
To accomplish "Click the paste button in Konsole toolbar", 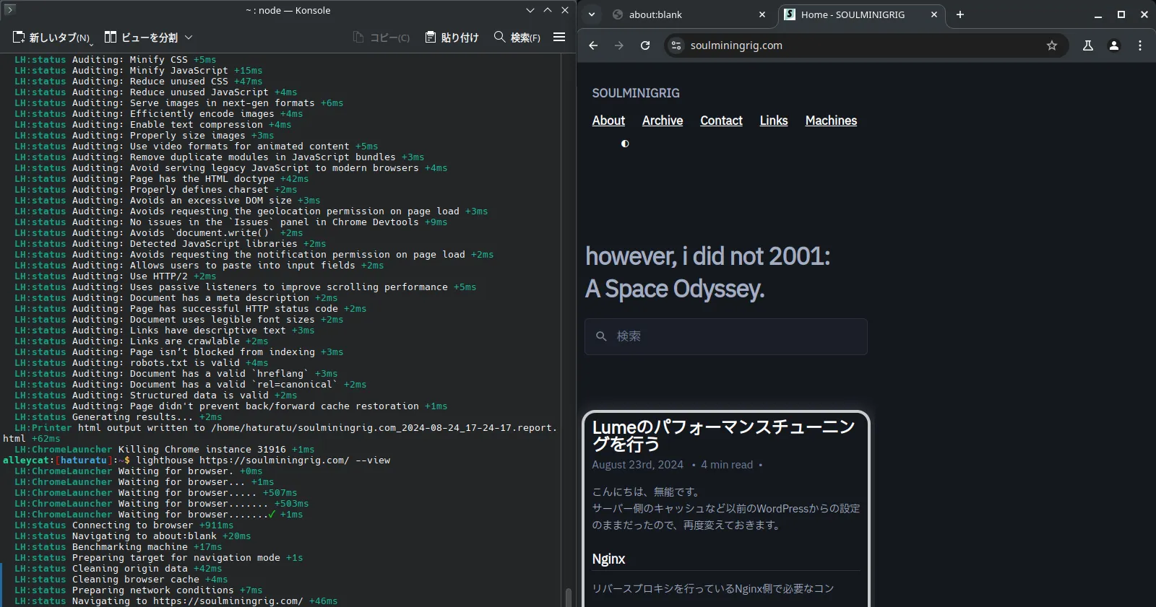I will click(452, 38).
